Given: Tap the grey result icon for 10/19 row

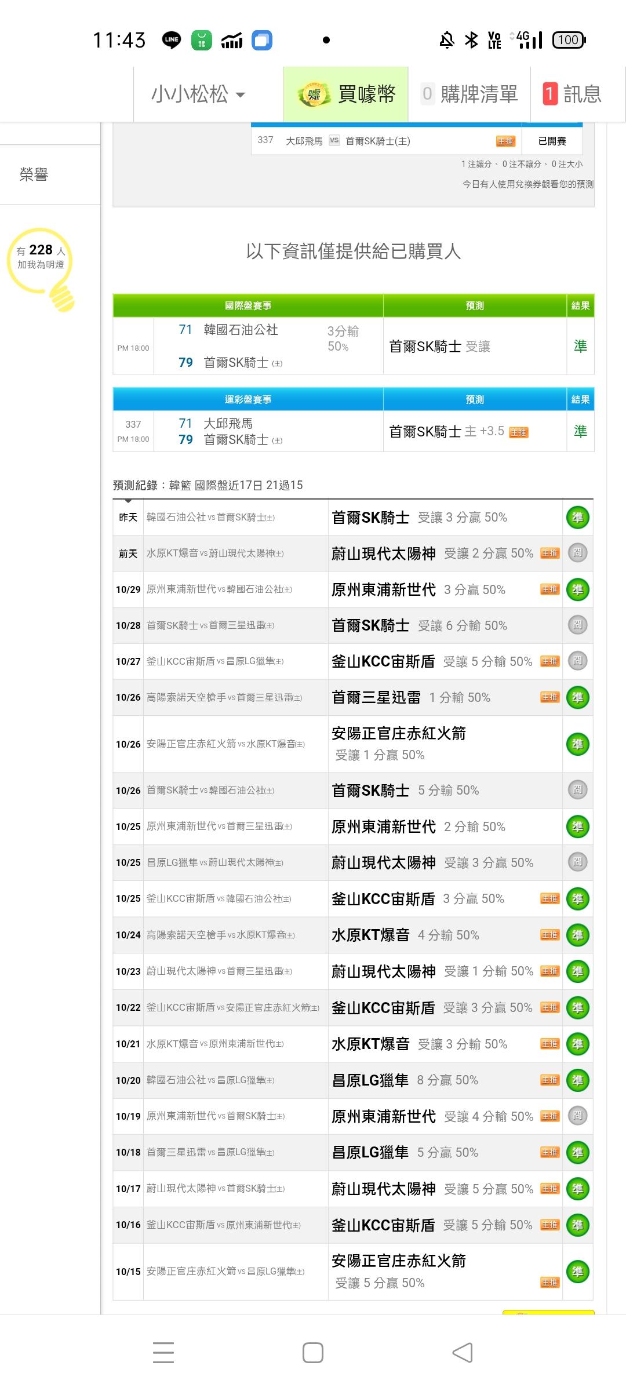Looking at the screenshot, I should [x=577, y=1116].
